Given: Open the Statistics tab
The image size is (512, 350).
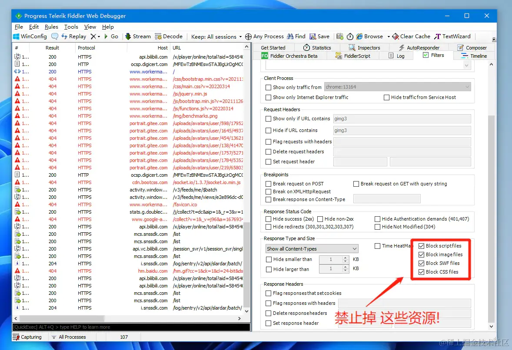Looking at the screenshot, I should point(317,48).
